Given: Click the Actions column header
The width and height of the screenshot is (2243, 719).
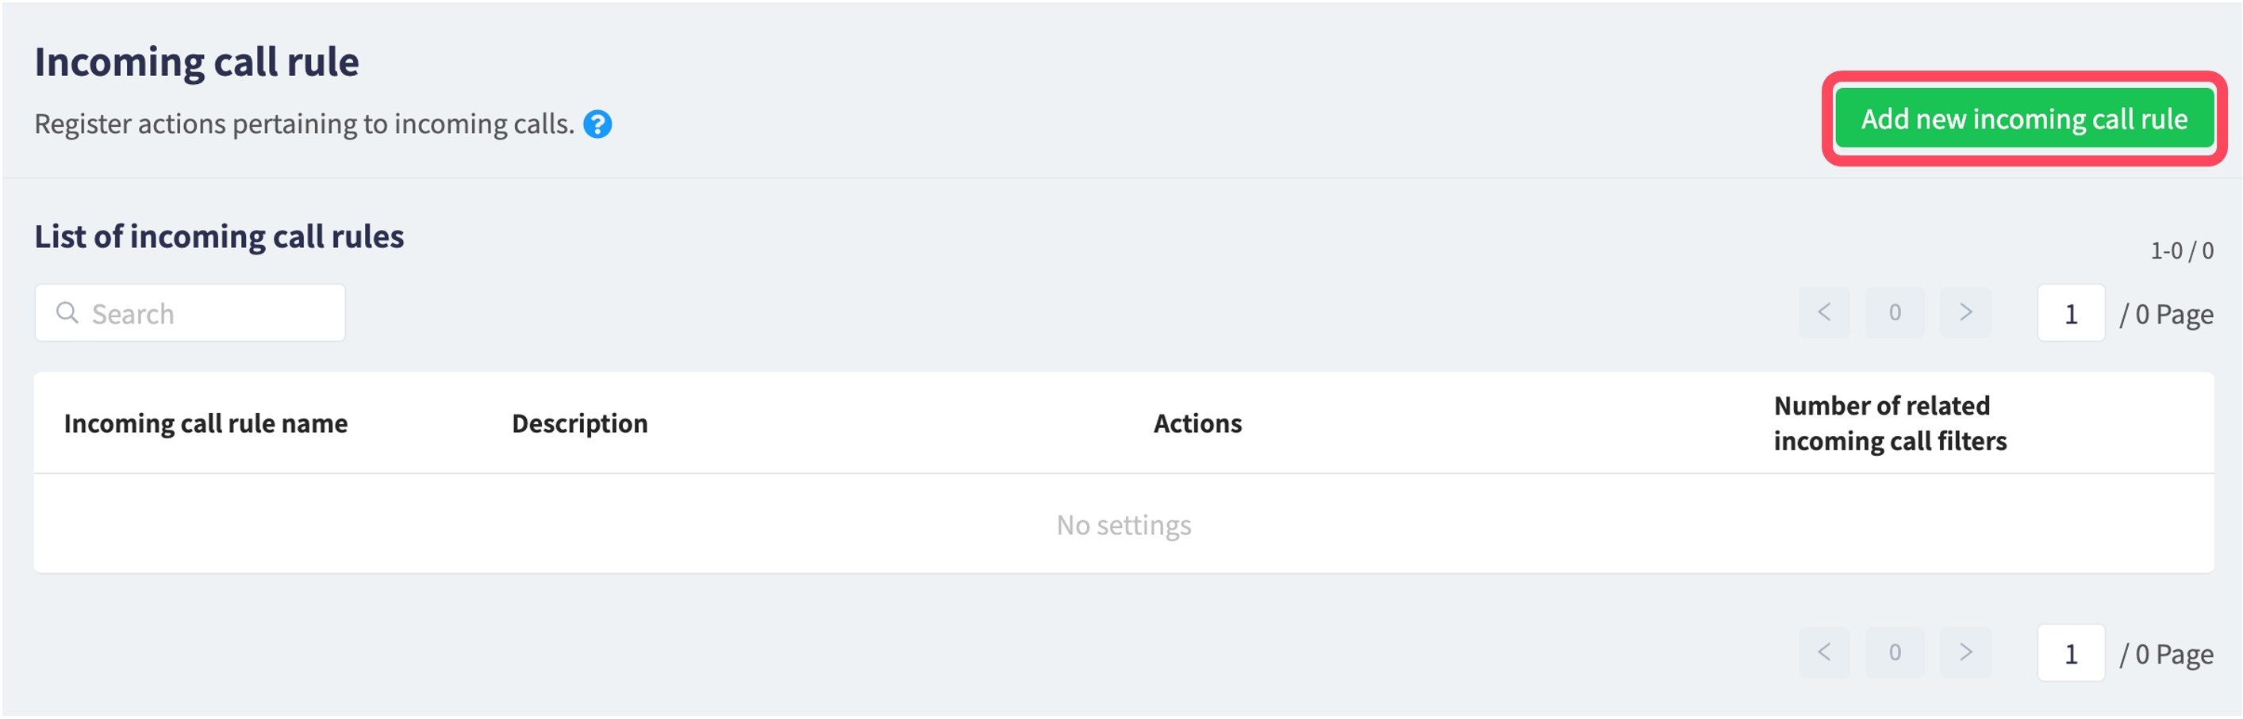Looking at the screenshot, I should pyautogui.click(x=1197, y=424).
